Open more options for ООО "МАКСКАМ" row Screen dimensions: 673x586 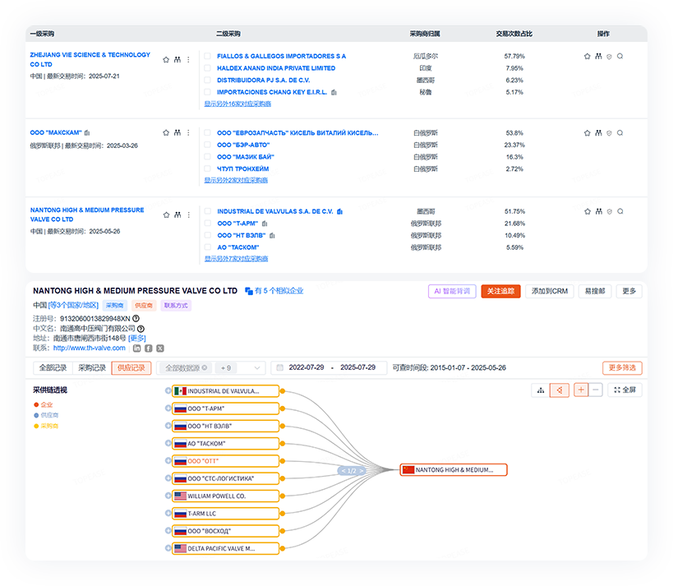pos(188,132)
